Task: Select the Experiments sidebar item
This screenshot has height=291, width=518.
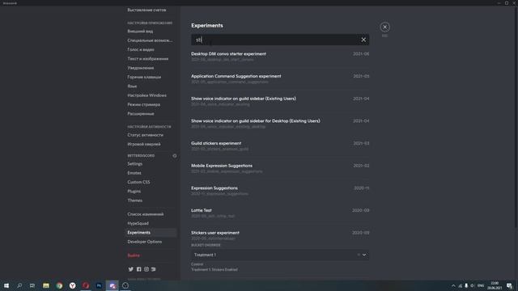Action: click(x=151, y=233)
